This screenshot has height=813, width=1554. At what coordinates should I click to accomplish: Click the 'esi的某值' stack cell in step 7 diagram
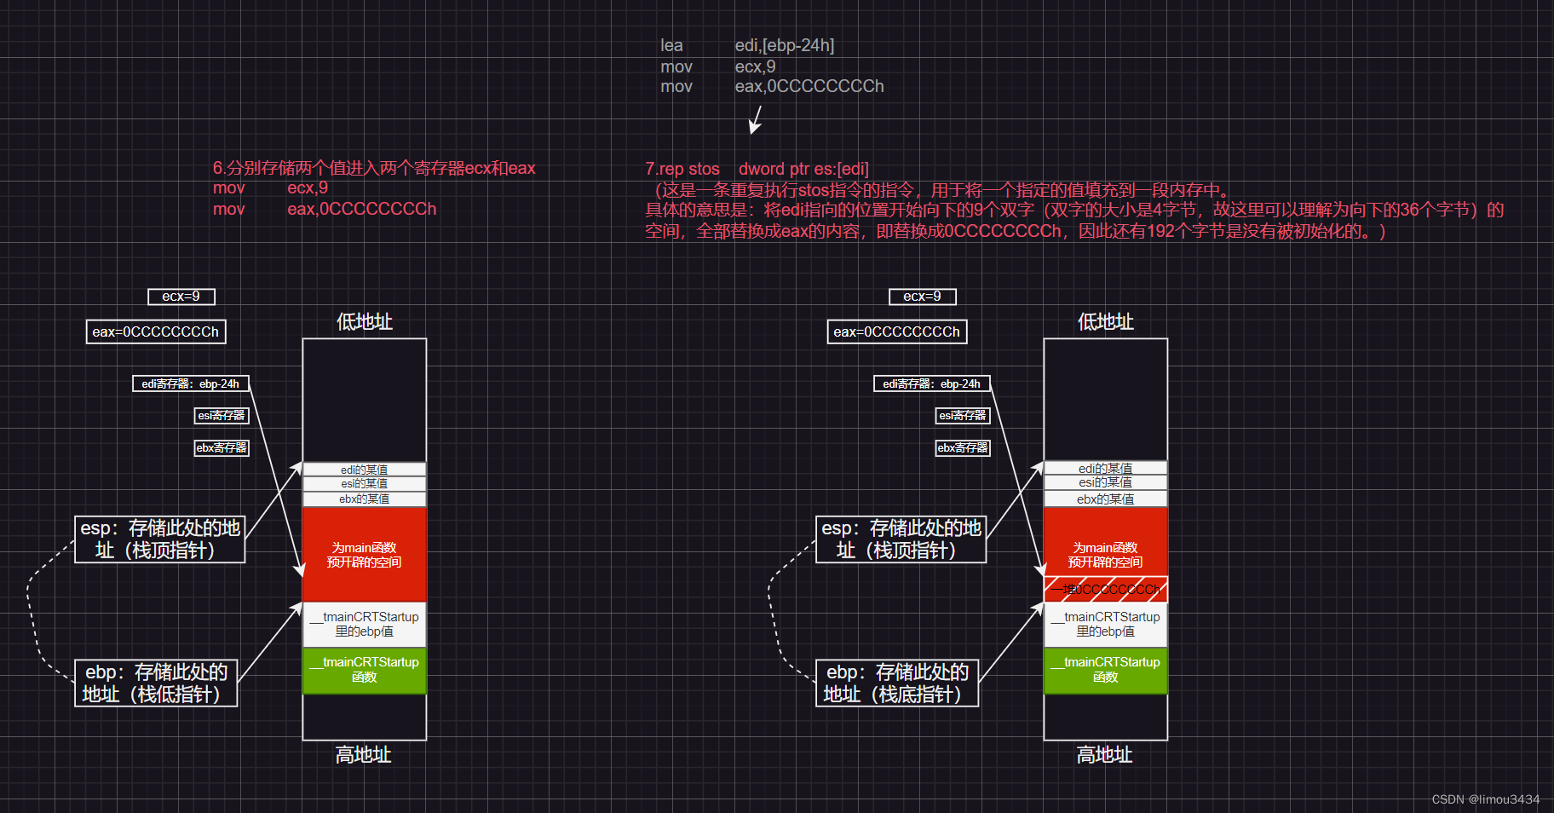coord(1106,482)
